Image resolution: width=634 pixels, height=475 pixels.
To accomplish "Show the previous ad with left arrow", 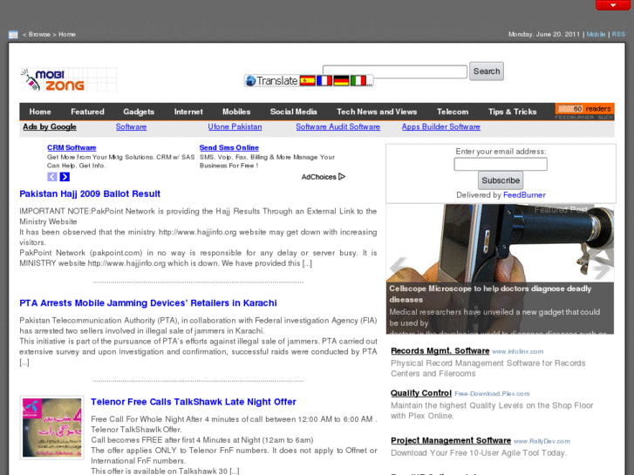I will pos(52,177).
